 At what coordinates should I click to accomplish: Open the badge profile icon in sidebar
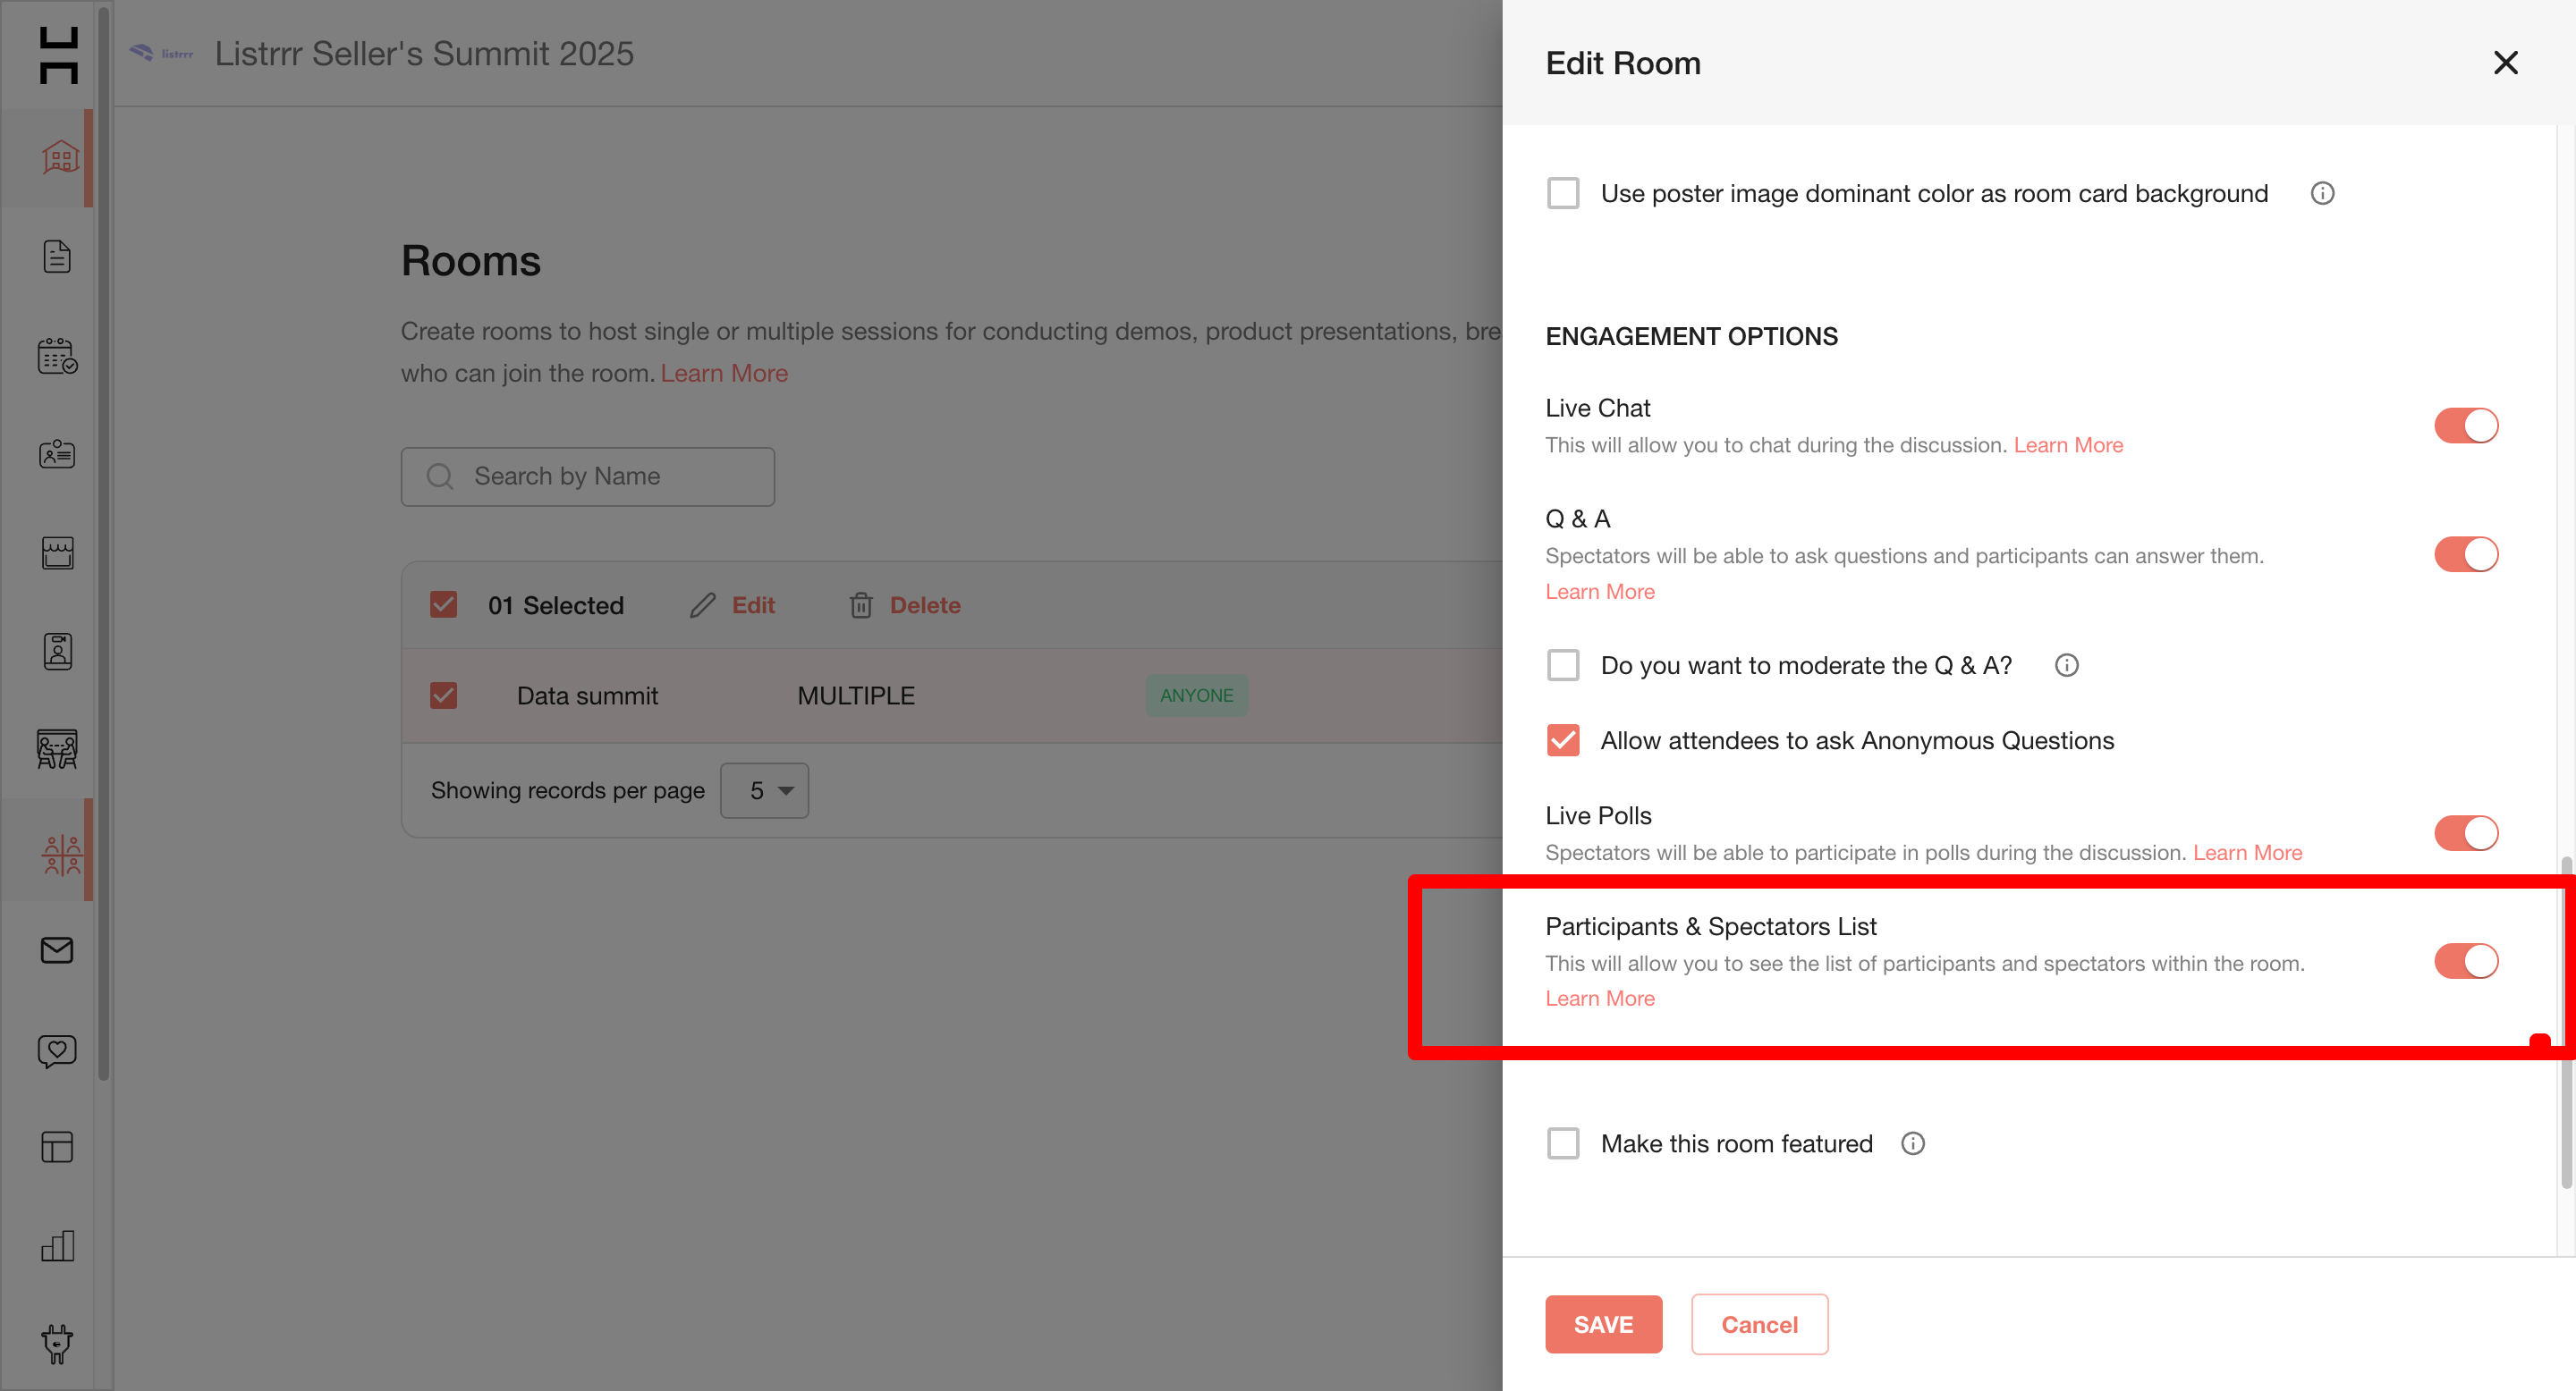click(57, 652)
